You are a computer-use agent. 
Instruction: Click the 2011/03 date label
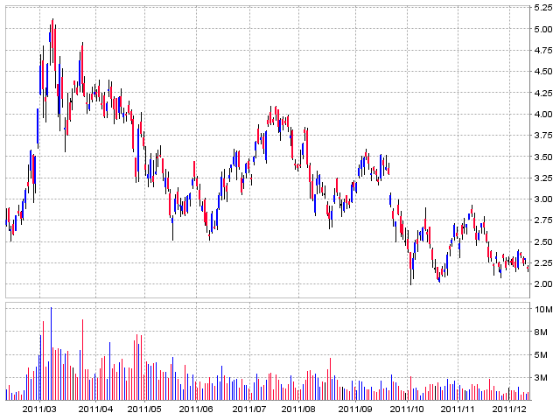39,409
